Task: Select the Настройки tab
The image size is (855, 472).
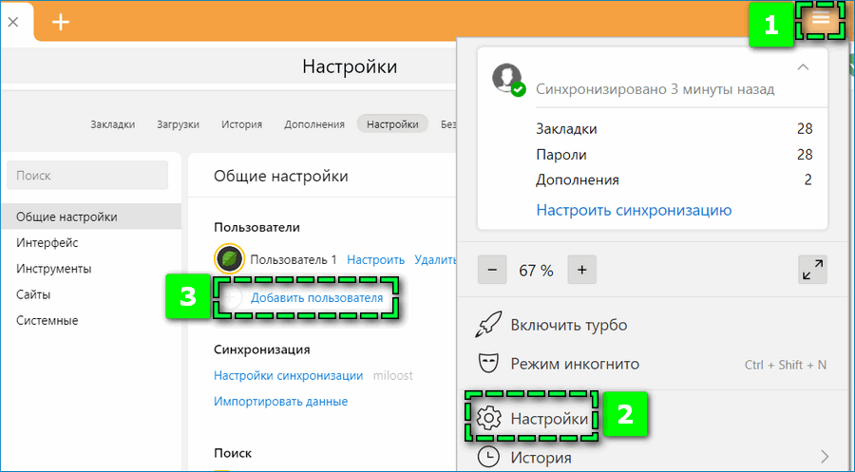Action: 392,124
